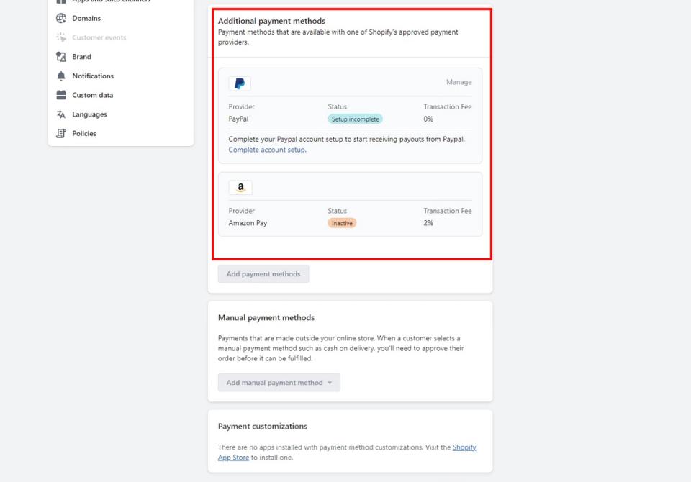Click the Custom data icon
This screenshot has height=482, width=691.
pyautogui.click(x=61, y=95)
